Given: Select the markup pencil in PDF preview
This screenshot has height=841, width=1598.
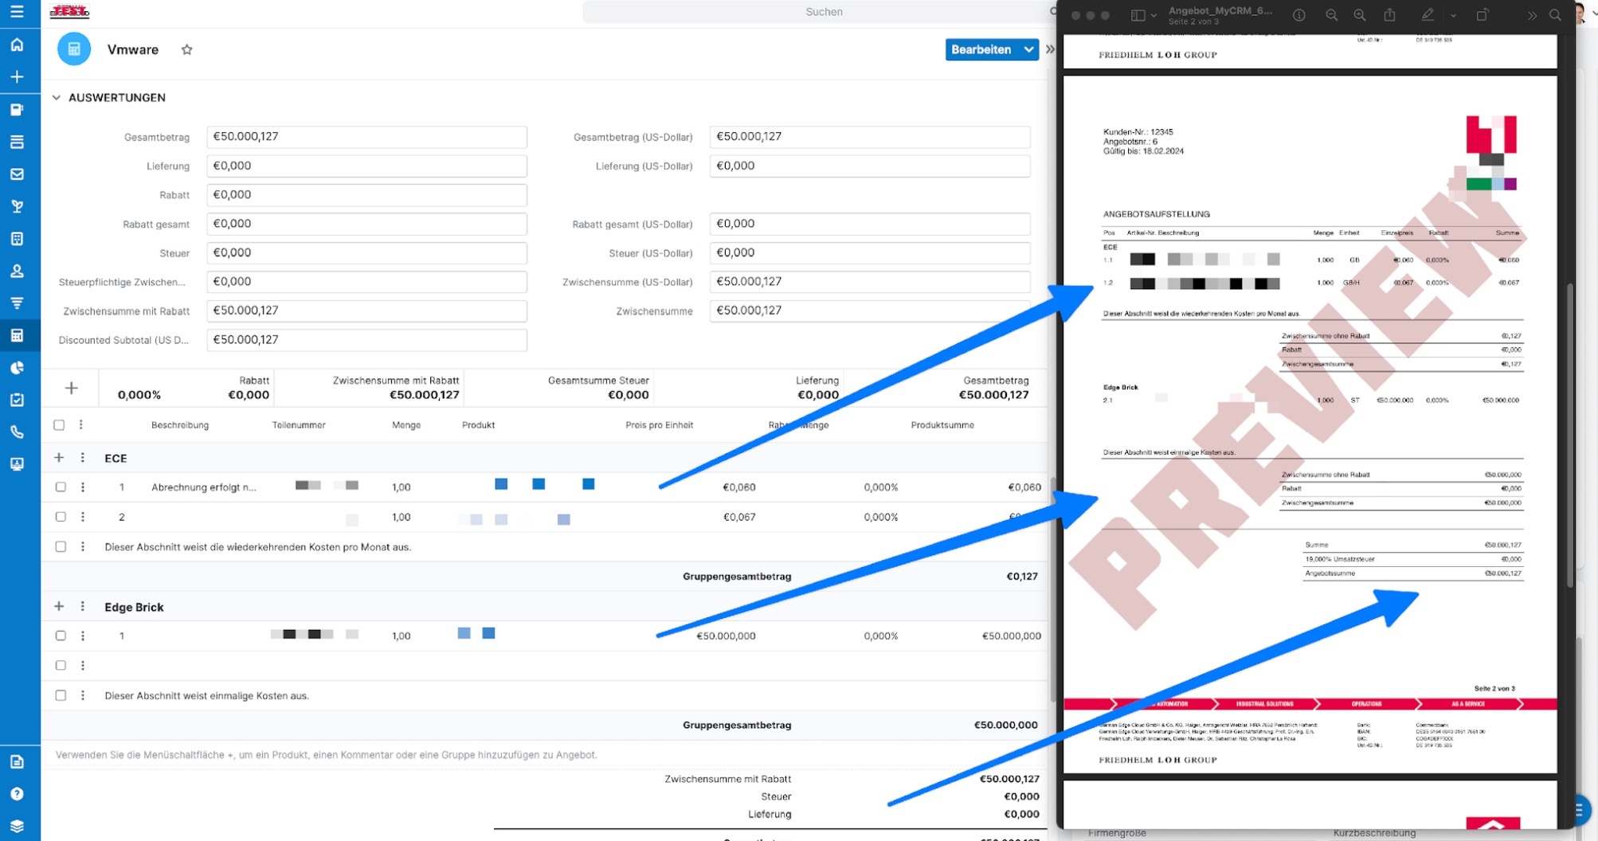Looking at the screenshot, I should coord(1428,14).
